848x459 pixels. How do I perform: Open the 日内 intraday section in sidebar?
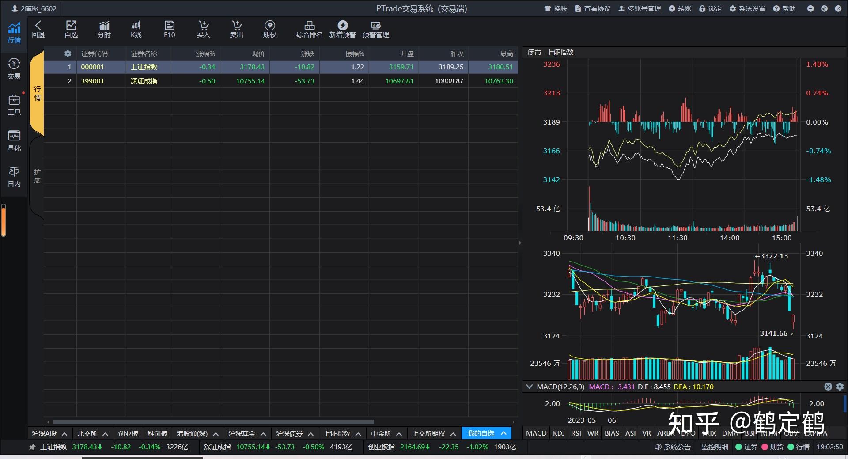click(x=14, y=177)
